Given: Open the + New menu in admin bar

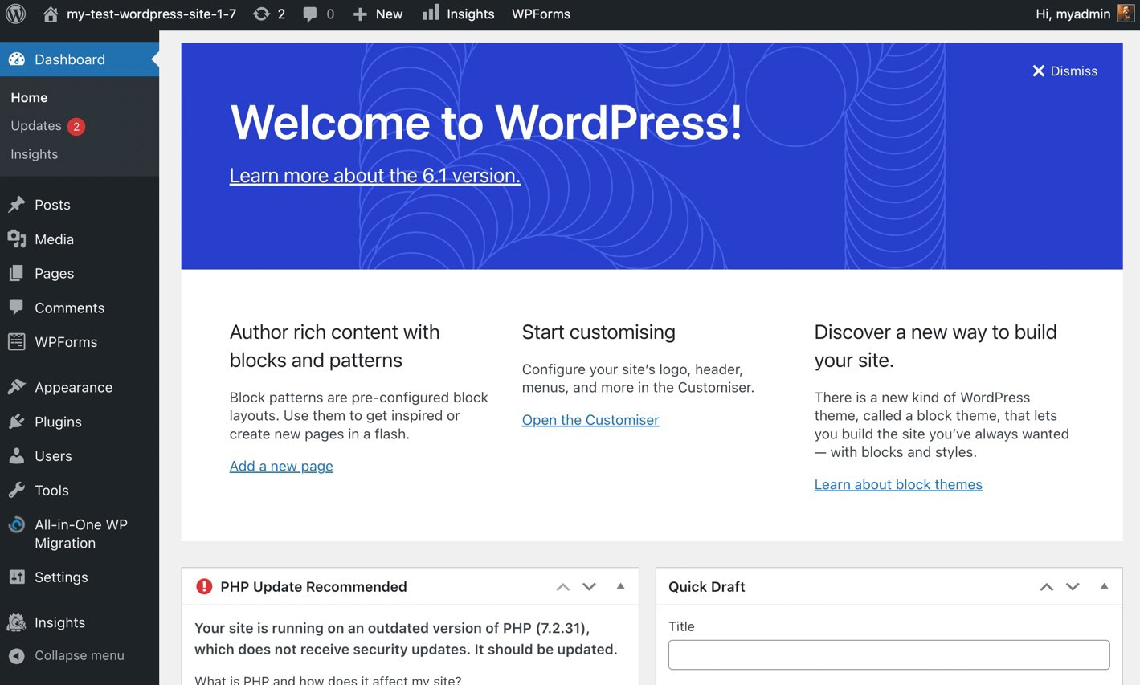Looking at the screenshot, I should (x=376, y=14).
